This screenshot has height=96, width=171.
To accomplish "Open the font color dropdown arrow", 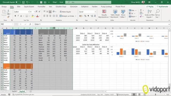I will point(40,16).
